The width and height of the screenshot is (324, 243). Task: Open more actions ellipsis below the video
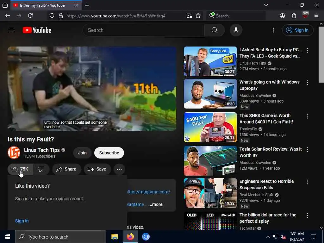[119, 169]
